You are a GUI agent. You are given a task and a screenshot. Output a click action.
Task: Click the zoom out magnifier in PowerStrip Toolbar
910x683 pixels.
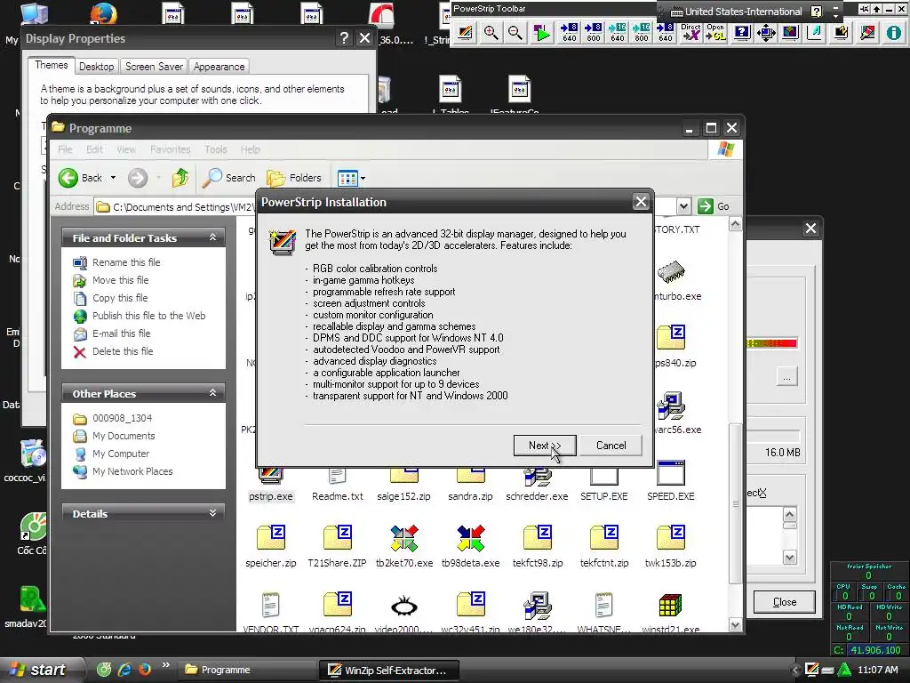[x=515, y=33]
